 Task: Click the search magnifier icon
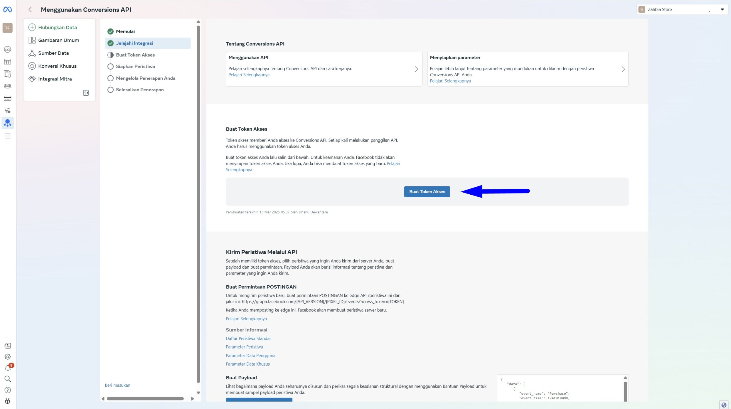pyautogui.click(x=8, y=379)
